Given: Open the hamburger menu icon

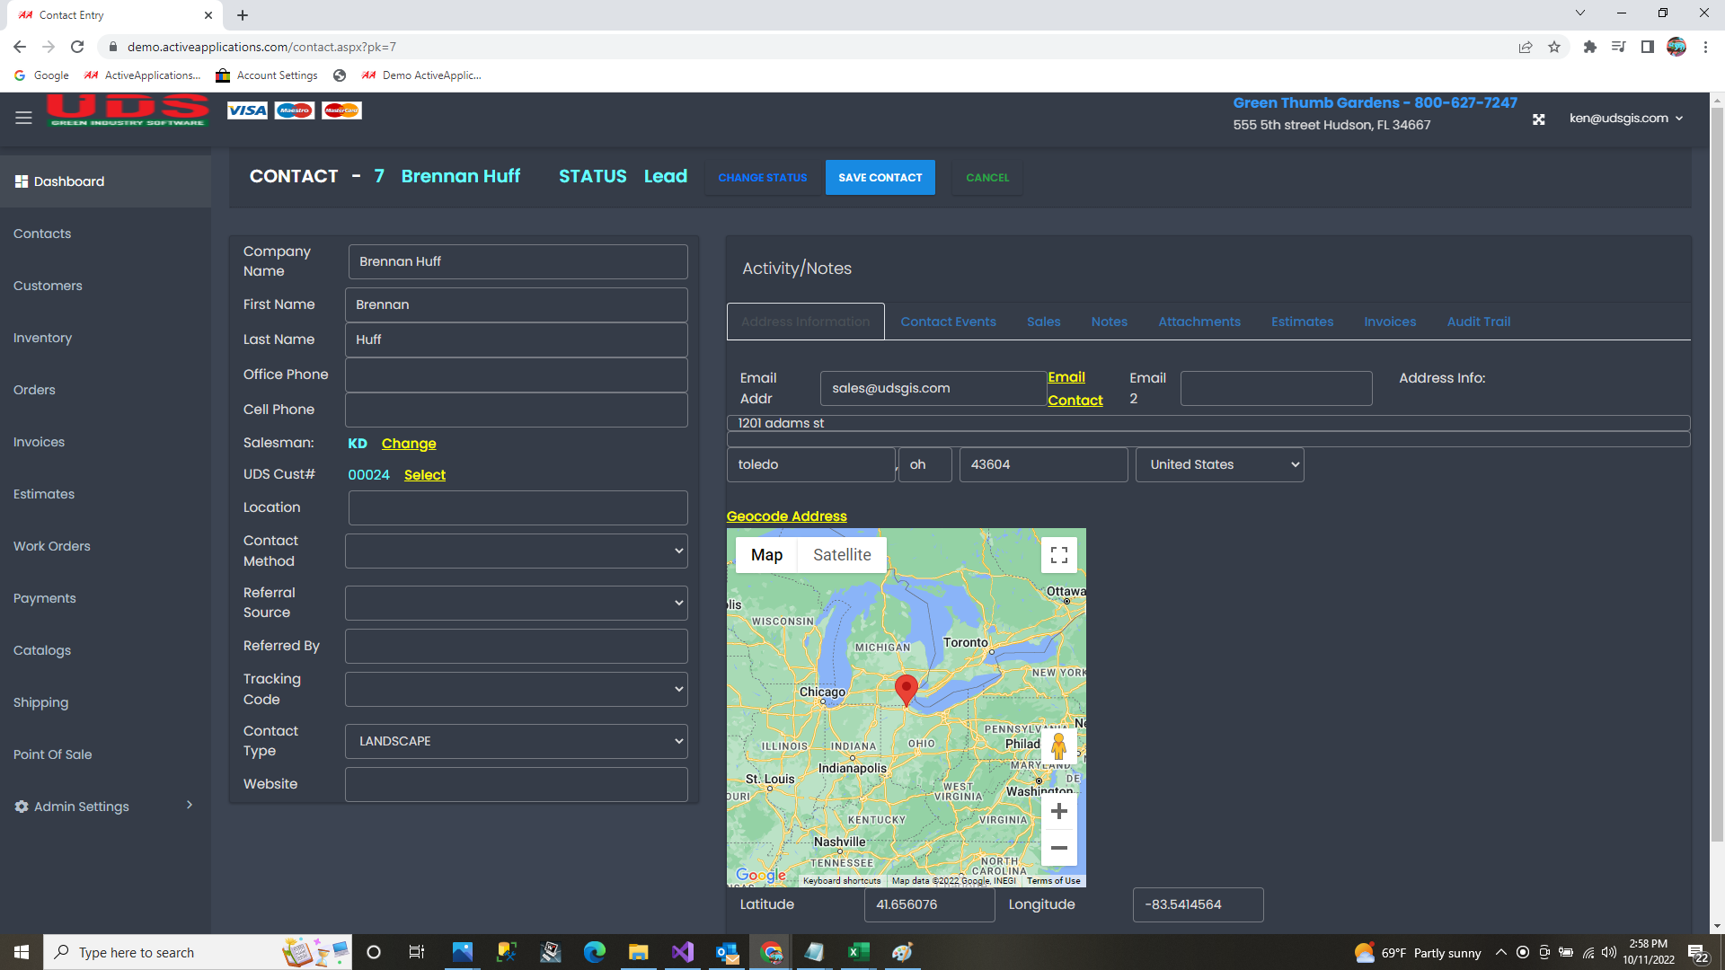Looking at the screenshot, I should (x=23, y=118).
